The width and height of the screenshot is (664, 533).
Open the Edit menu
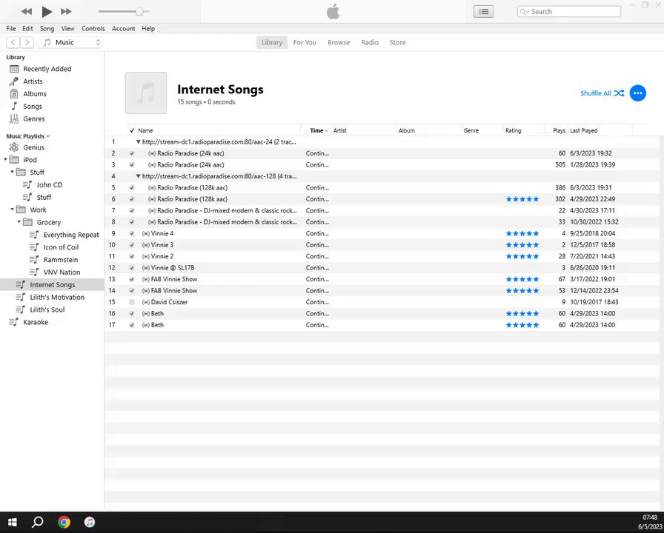(27, 29)
